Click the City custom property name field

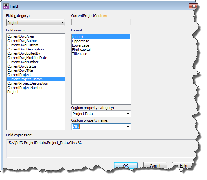tap(101, 127)
